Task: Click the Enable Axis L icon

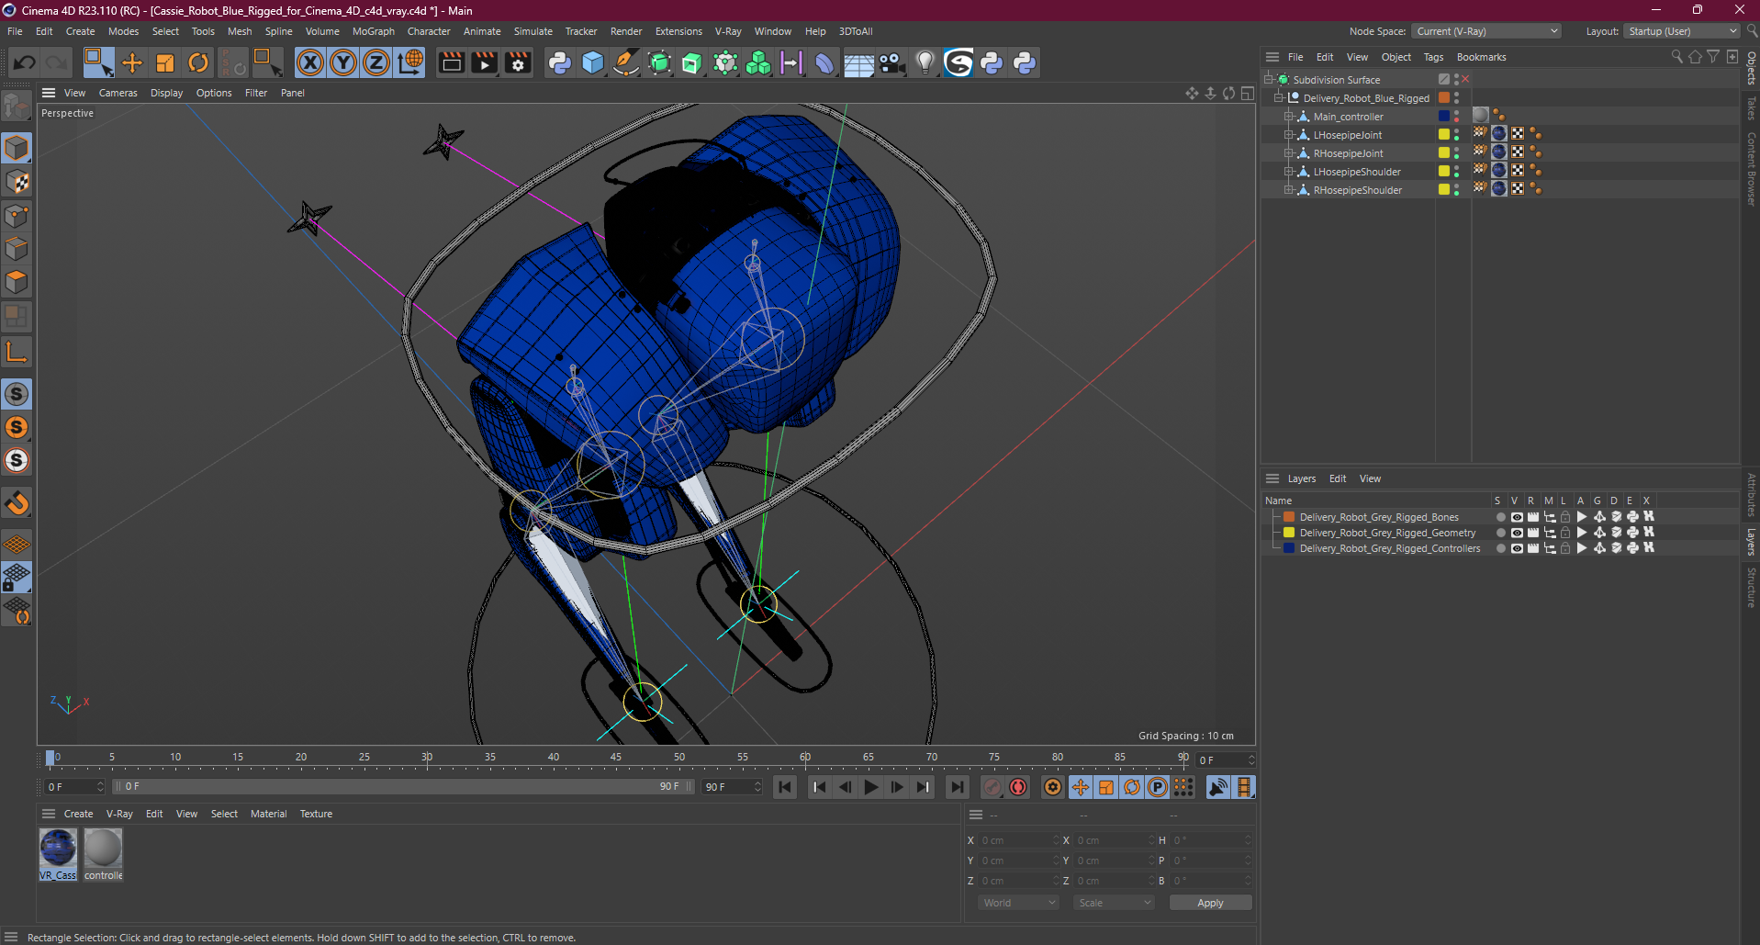Action: (17, 352)
